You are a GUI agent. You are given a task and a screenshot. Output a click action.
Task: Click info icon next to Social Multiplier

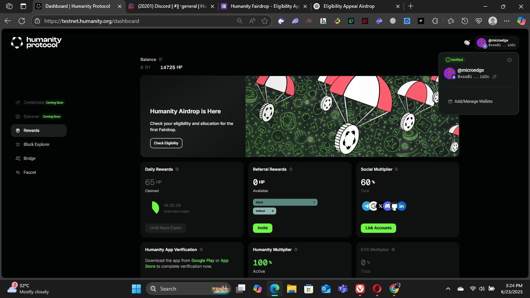coord(396,169)
